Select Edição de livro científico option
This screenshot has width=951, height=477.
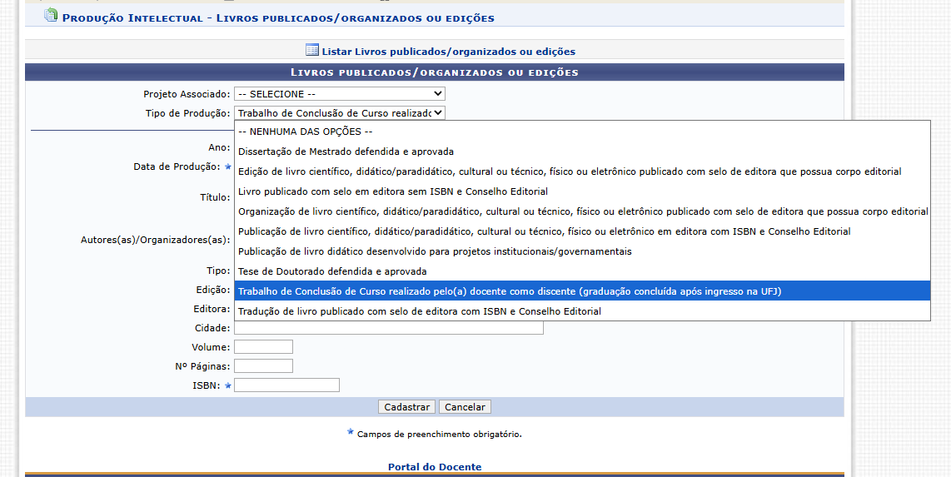(582, 171)
